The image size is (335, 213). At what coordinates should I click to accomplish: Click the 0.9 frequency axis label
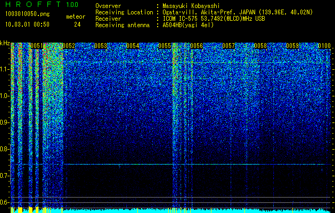click(x=5, y=122)
